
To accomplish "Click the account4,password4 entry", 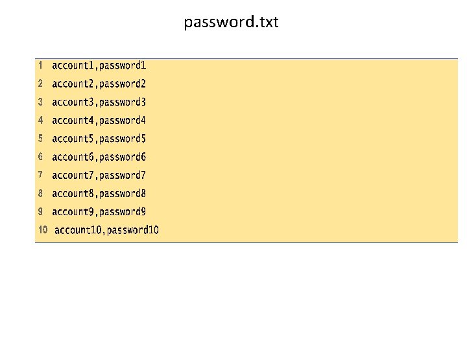I will pyautogui.click(x=99, y=120).
